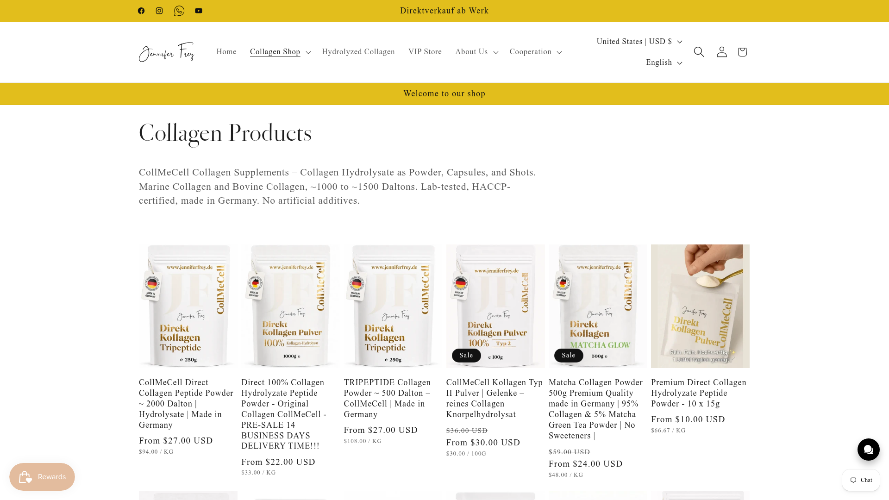Screen dimensions: 889x500
Task: Click the Collagen Products heading
Action: [x=225, y=133]
